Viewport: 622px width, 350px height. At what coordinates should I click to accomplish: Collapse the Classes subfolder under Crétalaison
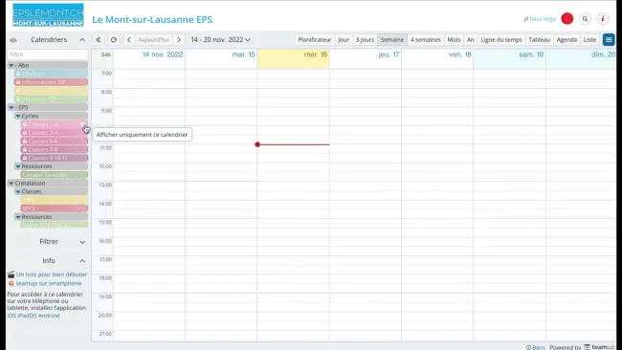click(x=18, y=191)
